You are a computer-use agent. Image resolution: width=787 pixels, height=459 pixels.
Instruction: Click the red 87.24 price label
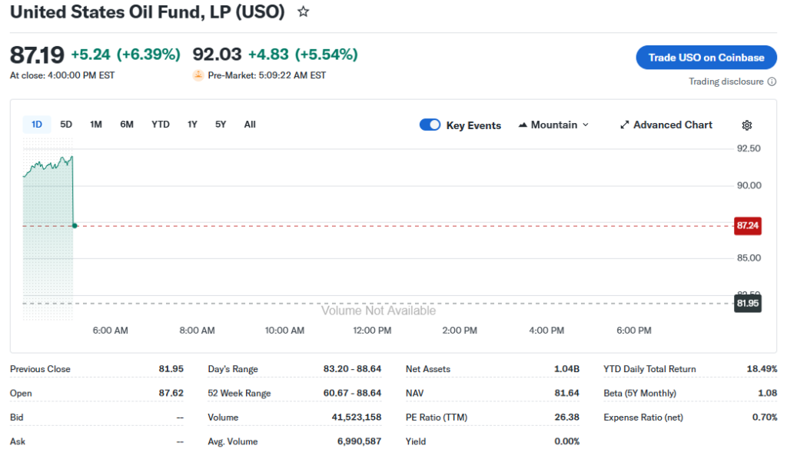pyautogui.click(x=748, y=226)
